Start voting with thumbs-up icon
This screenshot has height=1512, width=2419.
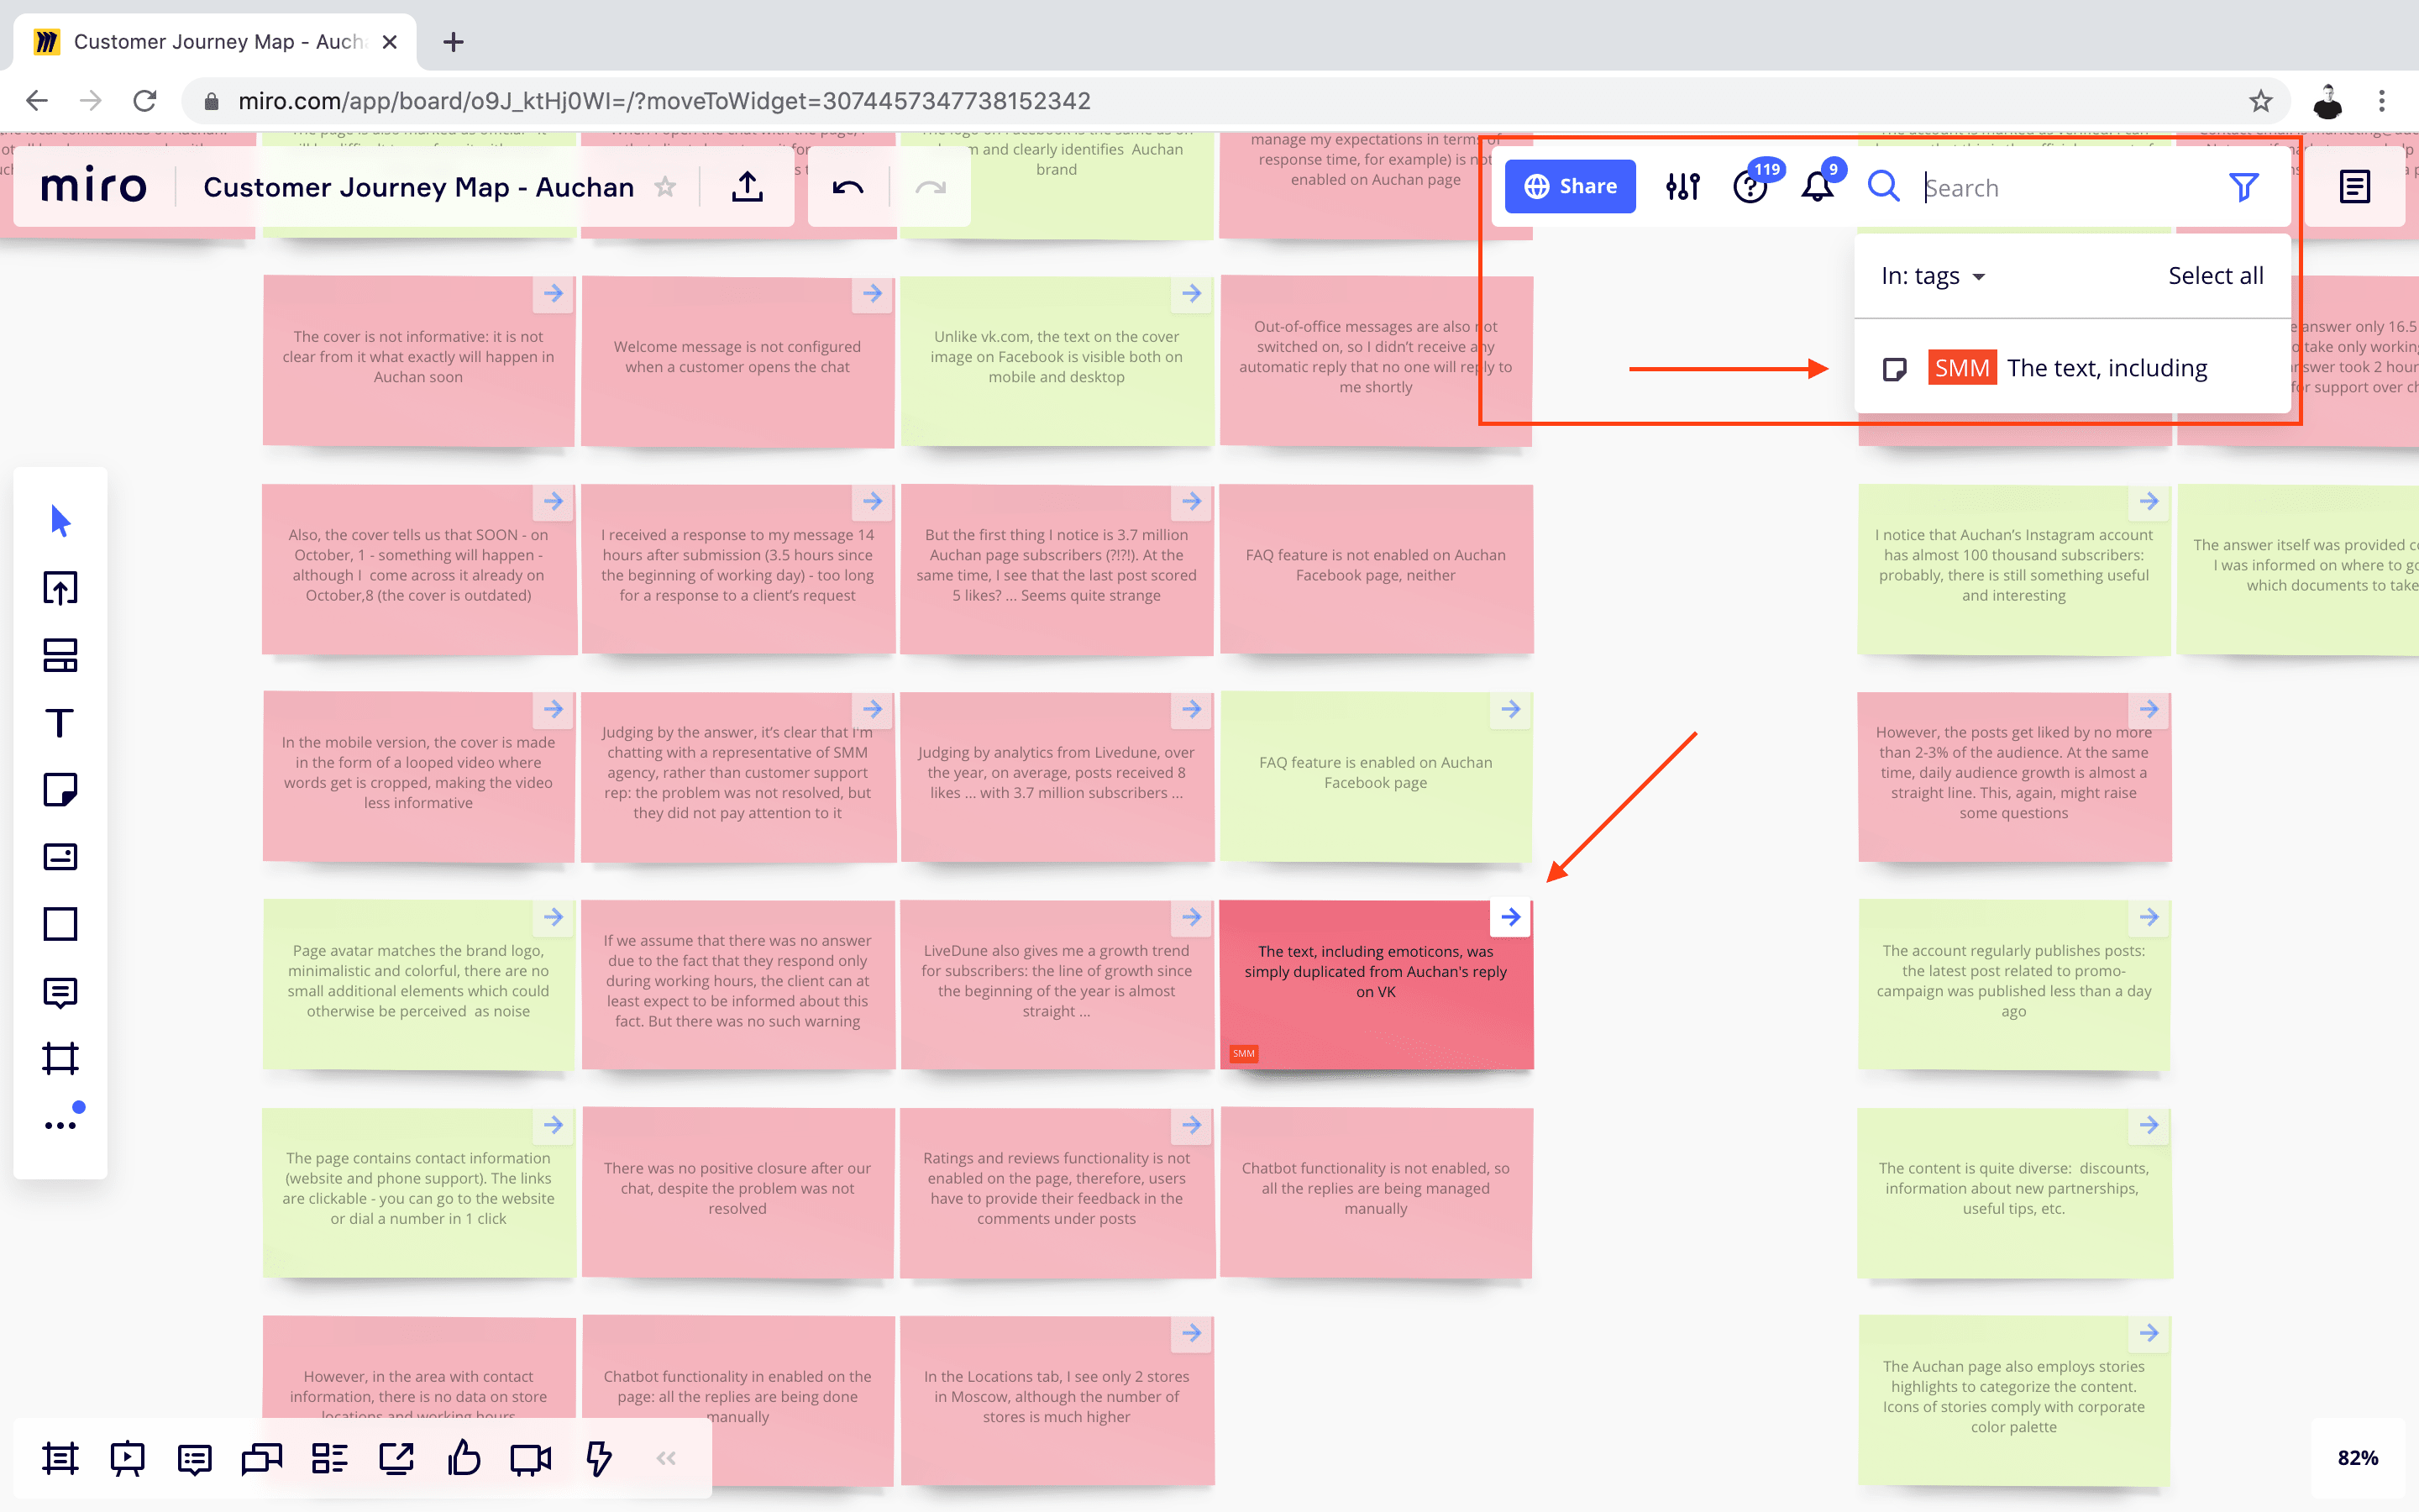[464, 1459]
